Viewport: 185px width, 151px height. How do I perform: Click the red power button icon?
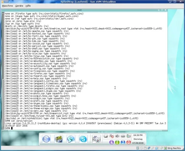point(129,142)
